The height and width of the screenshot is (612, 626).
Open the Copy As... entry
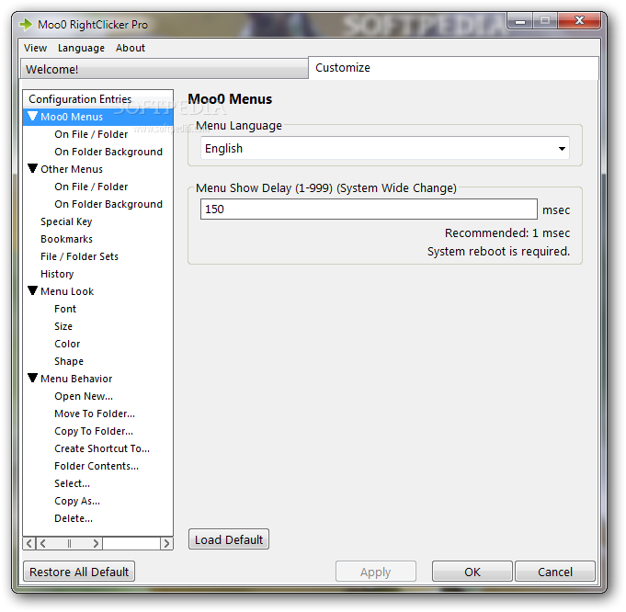click(77, 501)
